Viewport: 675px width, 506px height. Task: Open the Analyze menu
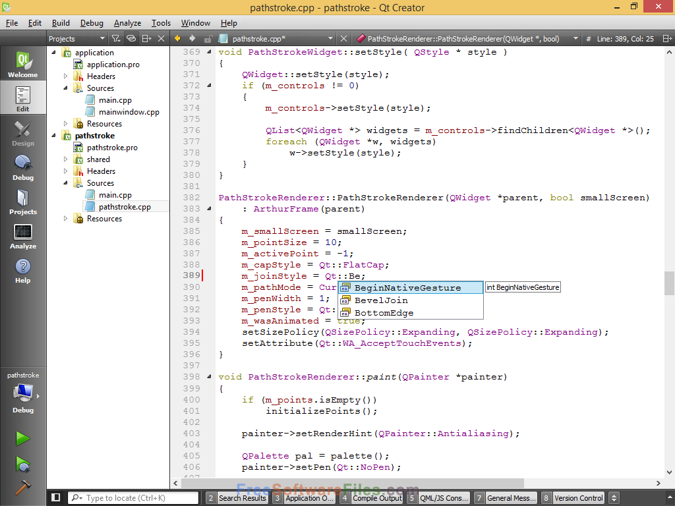(x=127, y=23)
